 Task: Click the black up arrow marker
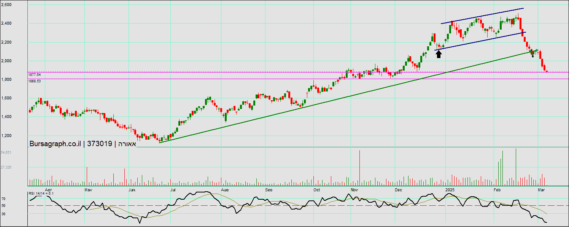439,54
